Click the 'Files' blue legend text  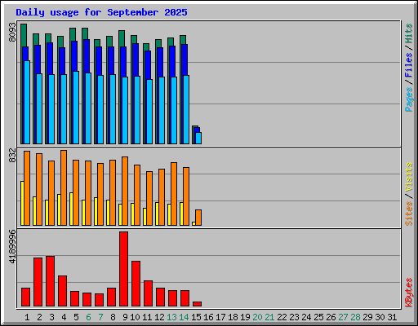(x=408, y=64)
